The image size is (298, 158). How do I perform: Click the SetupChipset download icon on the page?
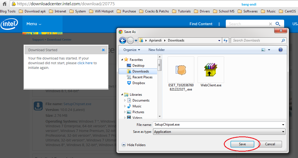(x=38, y=106)
